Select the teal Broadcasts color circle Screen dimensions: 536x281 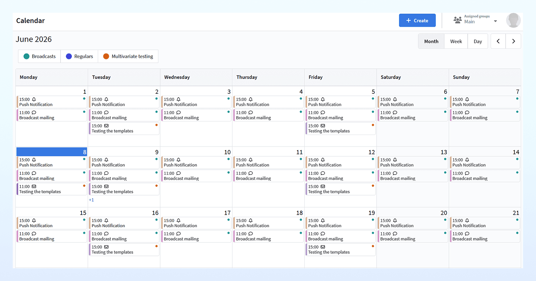pyautogui.click(x=26, y=56)
